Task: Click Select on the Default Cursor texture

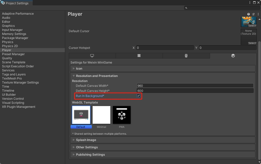Action: pyautogui.click(x=252, y=43)
